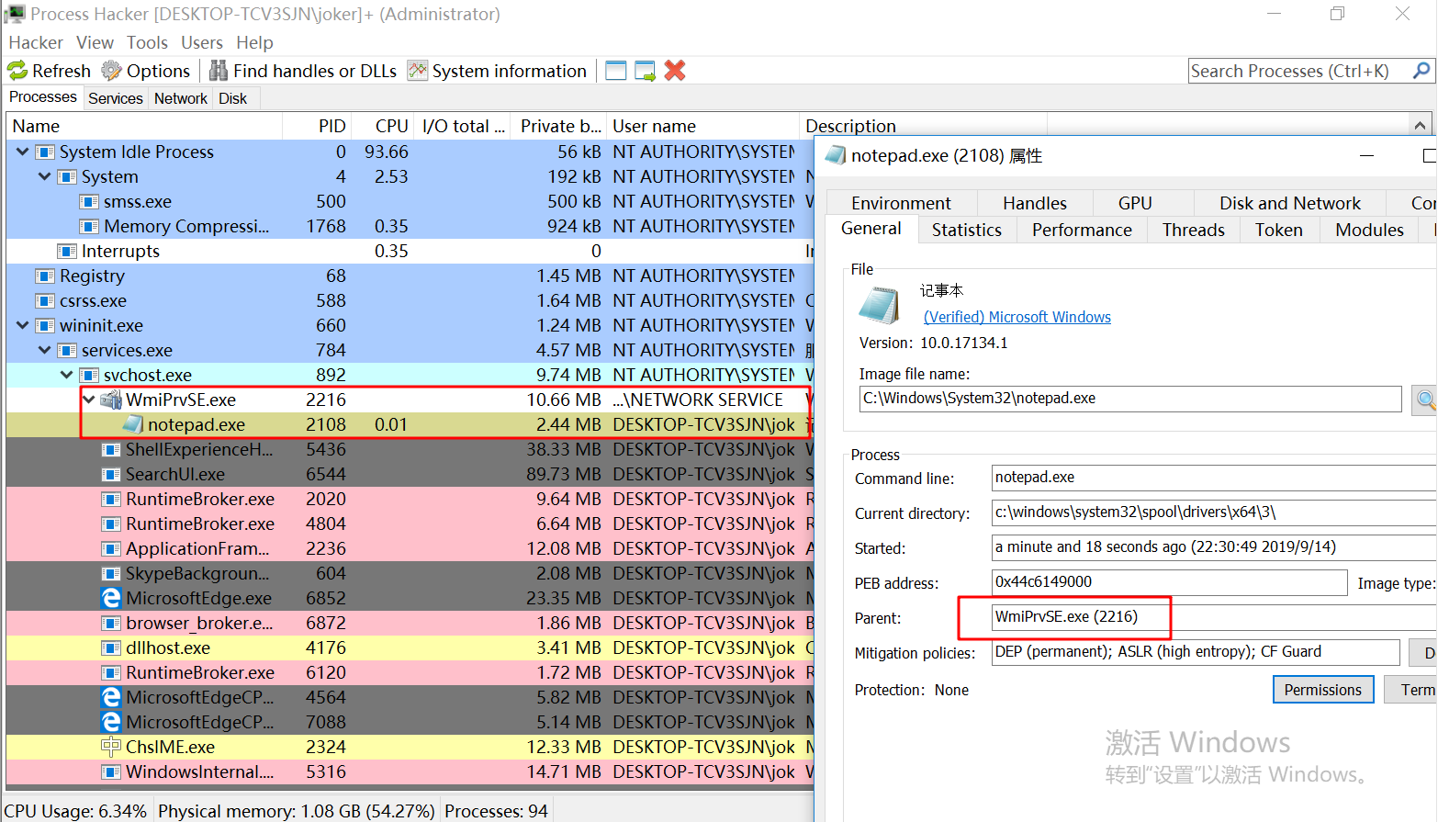Click the (Verified) Microsoft Windows link
Image resolution: width=1438 pixels, height=822 pixels.
(1017, 317)
